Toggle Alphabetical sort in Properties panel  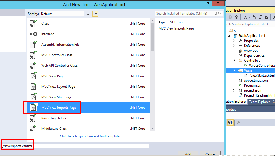click(230, 123)
